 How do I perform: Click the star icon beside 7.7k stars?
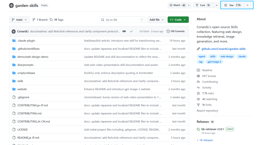pos(199,93)
